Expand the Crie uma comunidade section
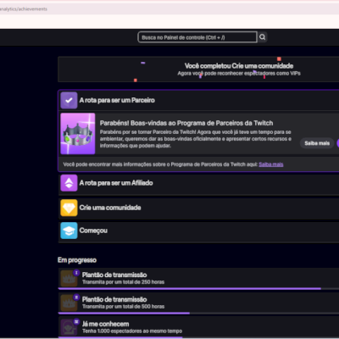339x339 pixels. tap(199, 208)
